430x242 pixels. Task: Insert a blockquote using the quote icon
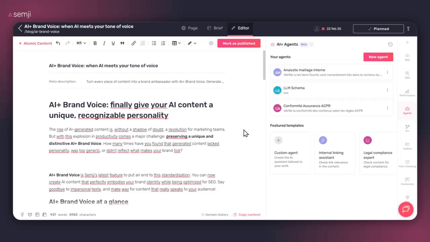[x=122, y=43]
